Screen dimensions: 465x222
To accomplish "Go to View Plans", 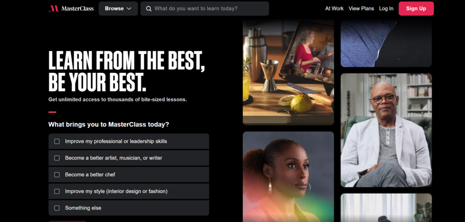I will coord(361,9).
